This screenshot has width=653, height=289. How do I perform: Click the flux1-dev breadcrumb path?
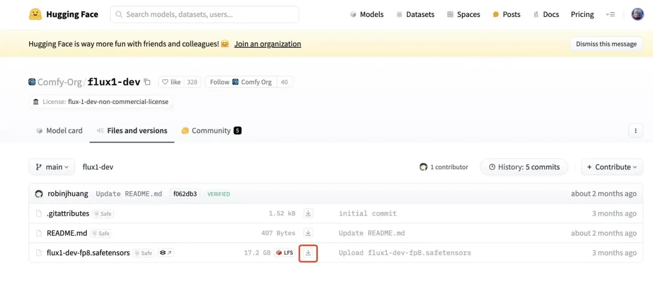click(x=98, y=167)
